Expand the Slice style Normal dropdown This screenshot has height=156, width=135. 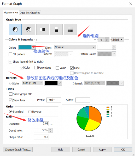pos(75,47)
